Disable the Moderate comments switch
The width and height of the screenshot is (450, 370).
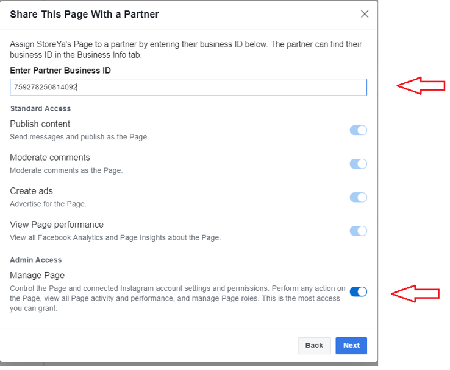(358, 164)
